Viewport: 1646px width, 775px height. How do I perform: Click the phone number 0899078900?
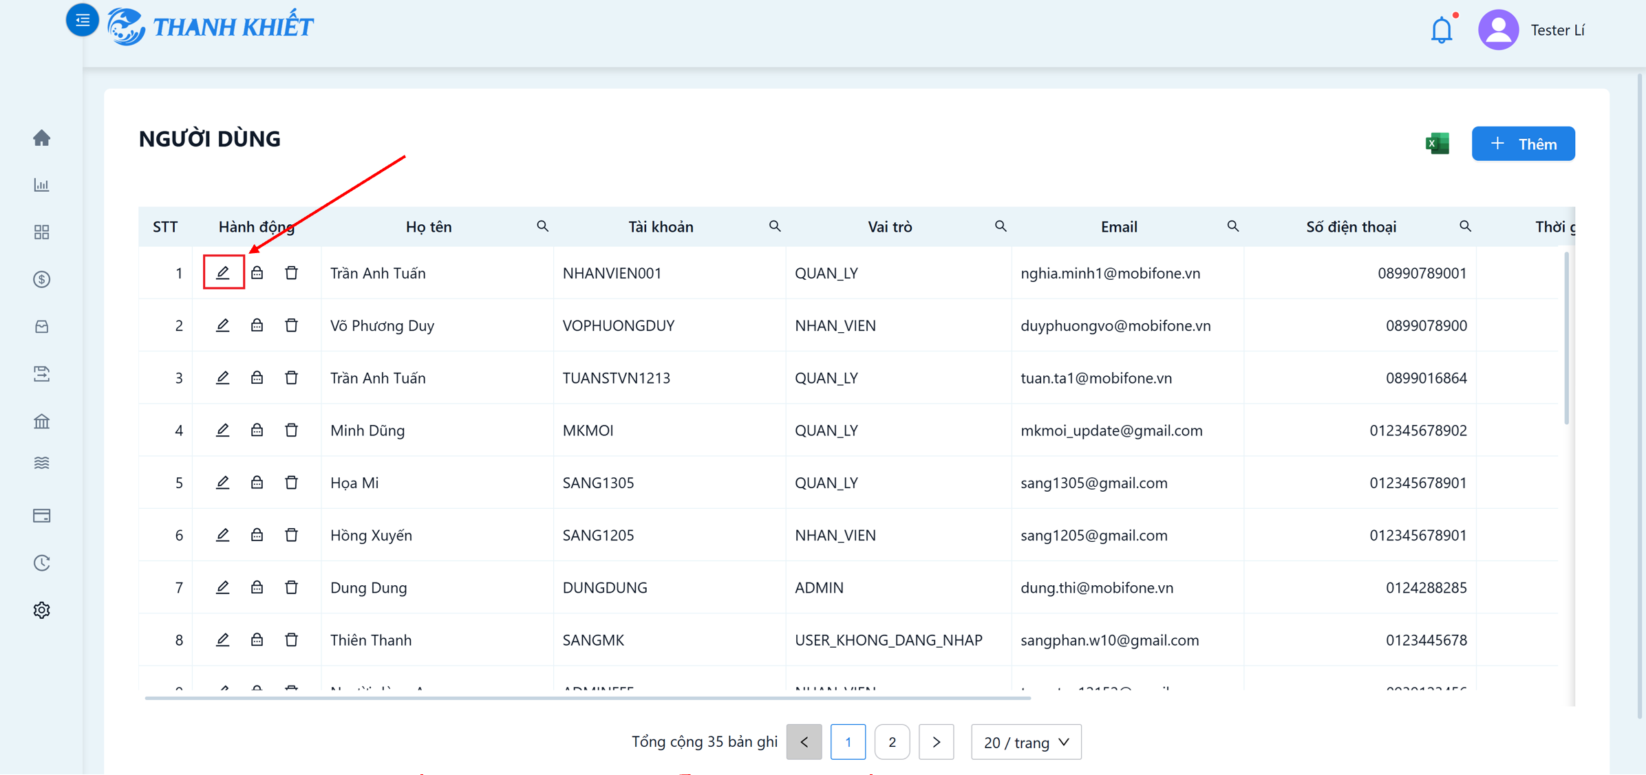coord(1426,325)
